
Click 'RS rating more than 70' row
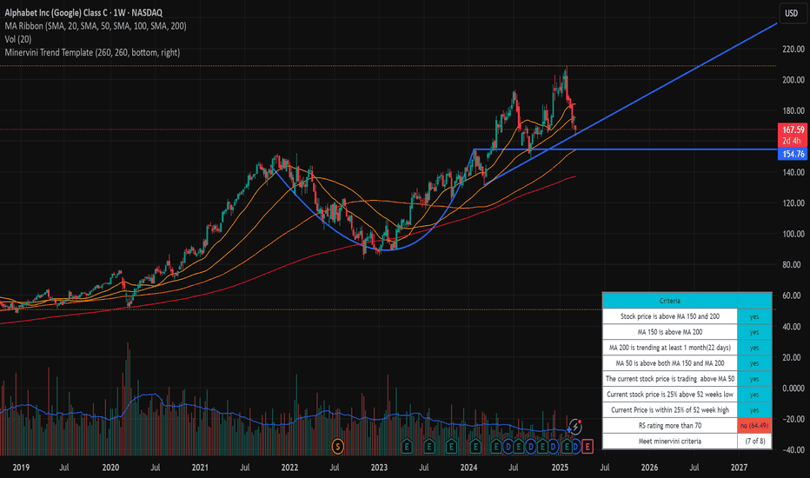[x=669, y=425]
